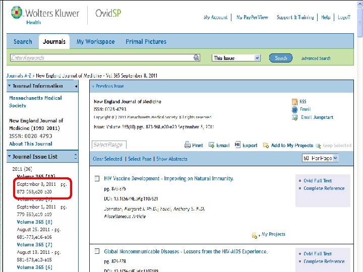
Task: Click Show Abstracts
Action: tap(172, 159)
